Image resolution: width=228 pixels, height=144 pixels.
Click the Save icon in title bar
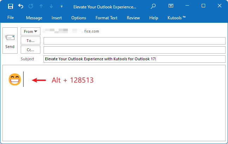(x=11, y=6)
